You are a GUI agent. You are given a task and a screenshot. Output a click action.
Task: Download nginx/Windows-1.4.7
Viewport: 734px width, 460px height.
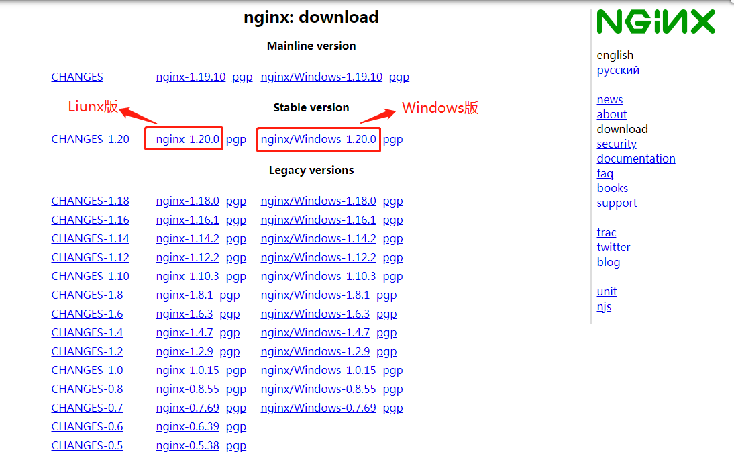coord(315,332)
